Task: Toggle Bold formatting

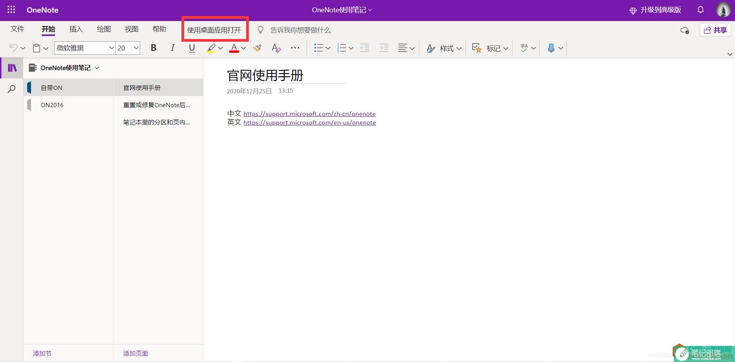Action: (x=154, y=48)
